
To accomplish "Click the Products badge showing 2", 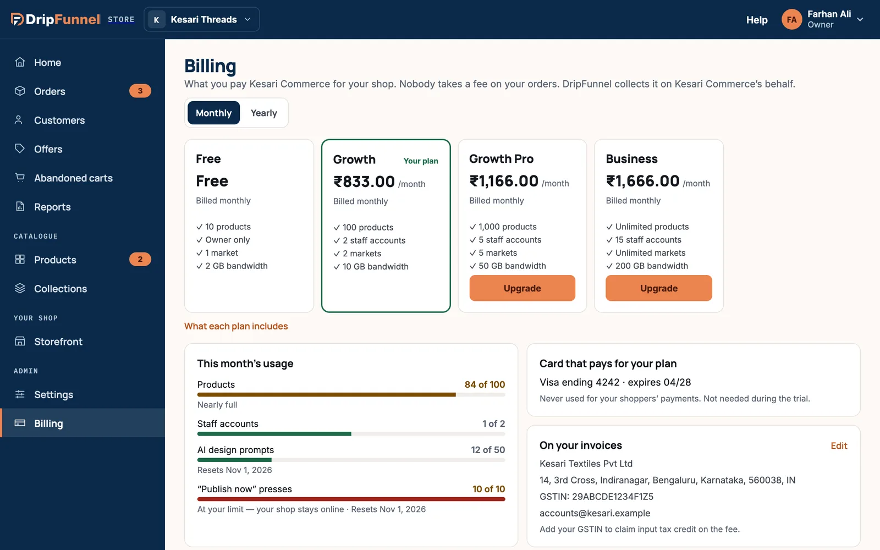I will tap(140, 259).
